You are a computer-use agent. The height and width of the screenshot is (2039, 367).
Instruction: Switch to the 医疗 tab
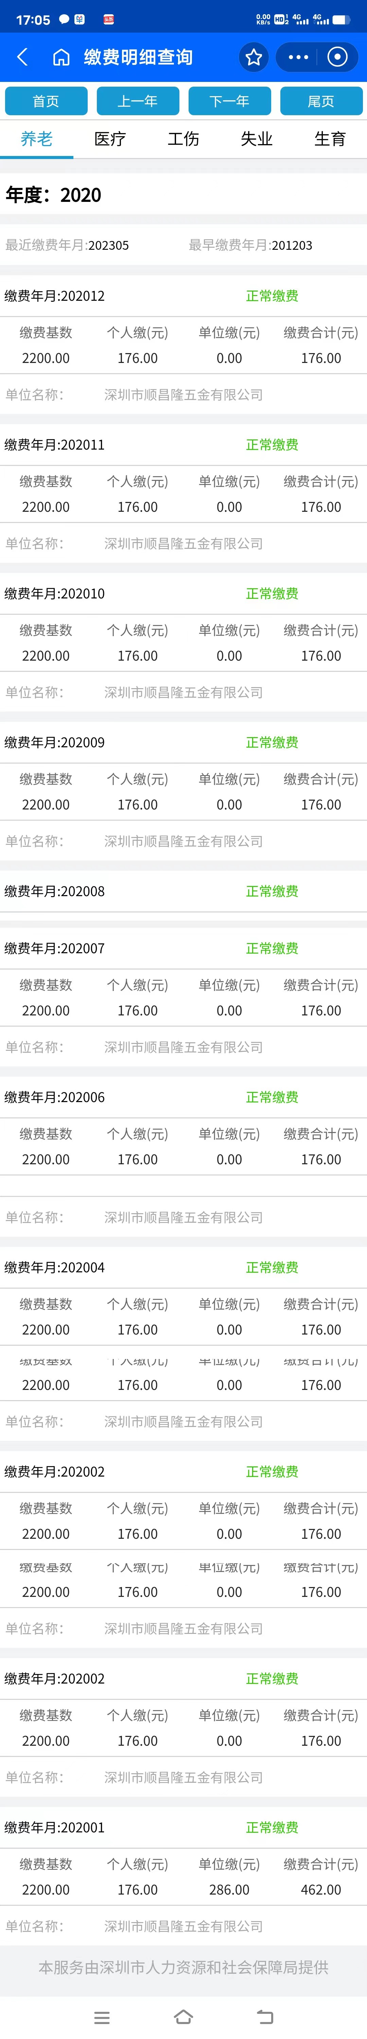tap(110, 139)
